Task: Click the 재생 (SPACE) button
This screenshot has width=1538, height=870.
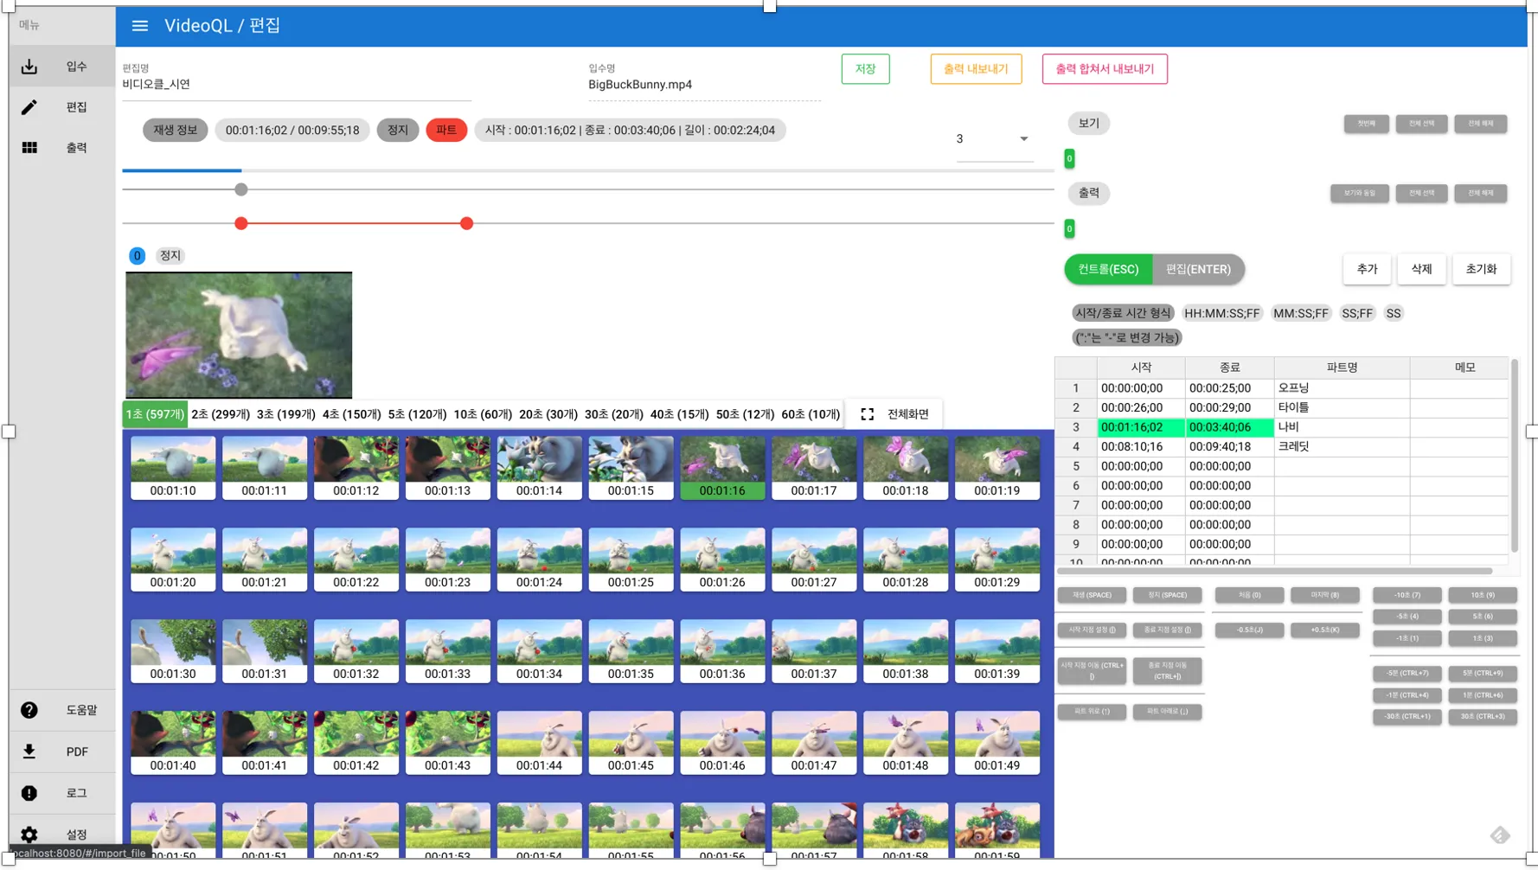Action: tap(1092, 596)
